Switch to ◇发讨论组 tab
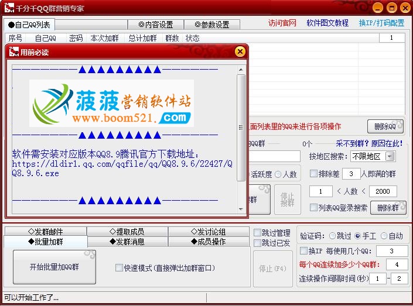Viewport: 413px width, 306px height. (x=209, y=232)
